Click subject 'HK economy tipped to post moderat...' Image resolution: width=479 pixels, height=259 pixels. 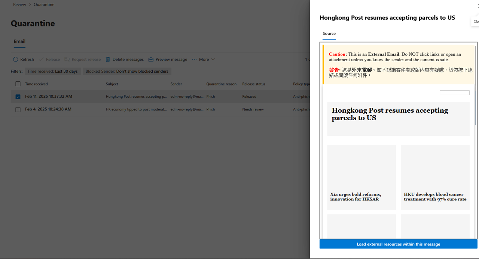click(x=136, y=109)
